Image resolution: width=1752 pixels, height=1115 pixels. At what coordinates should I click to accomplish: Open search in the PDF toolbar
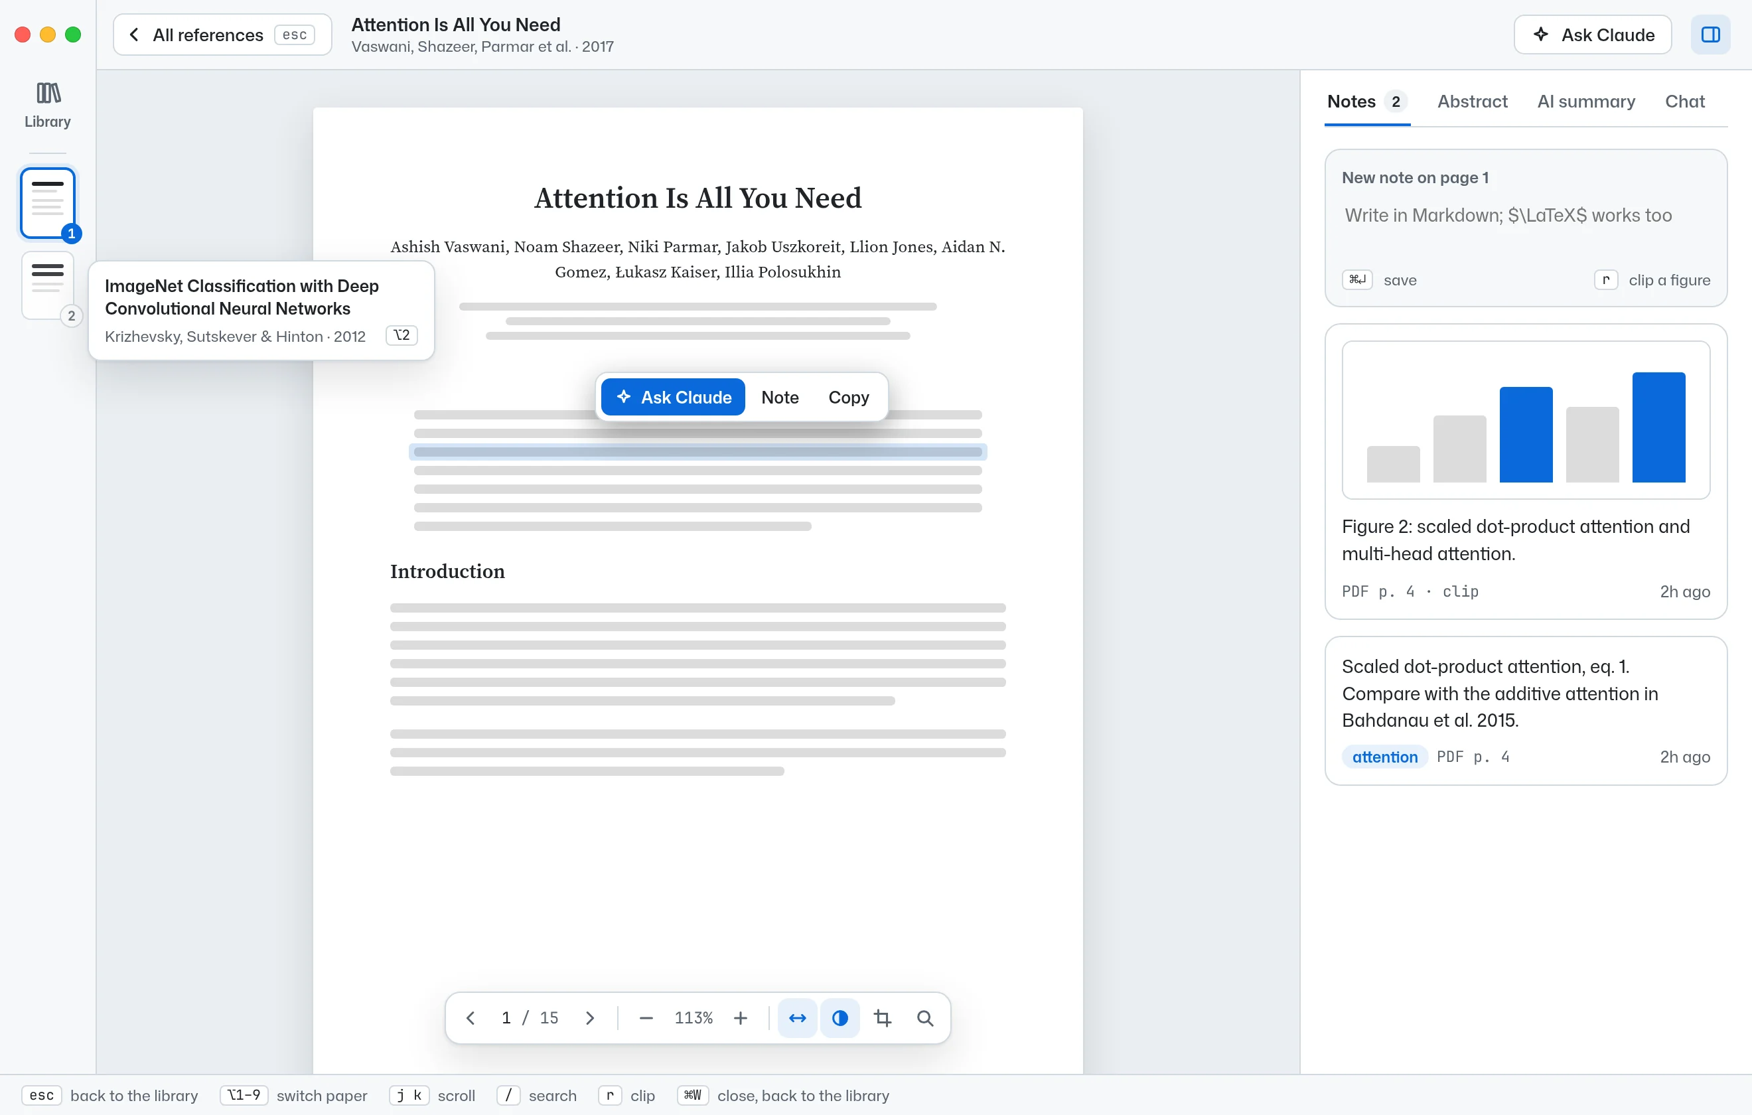pyautogui.click(x=924, y=1018)
